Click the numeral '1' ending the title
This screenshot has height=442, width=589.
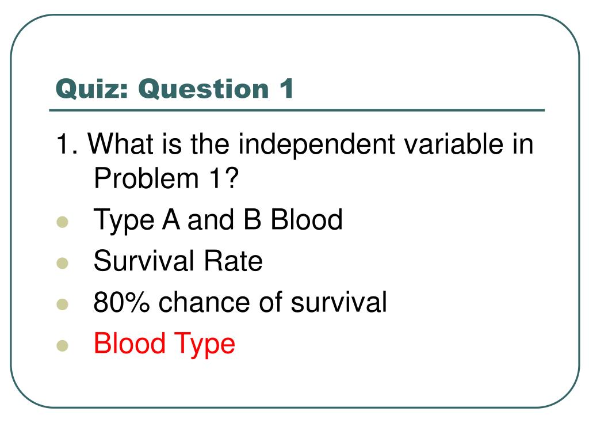pos(286,89)
